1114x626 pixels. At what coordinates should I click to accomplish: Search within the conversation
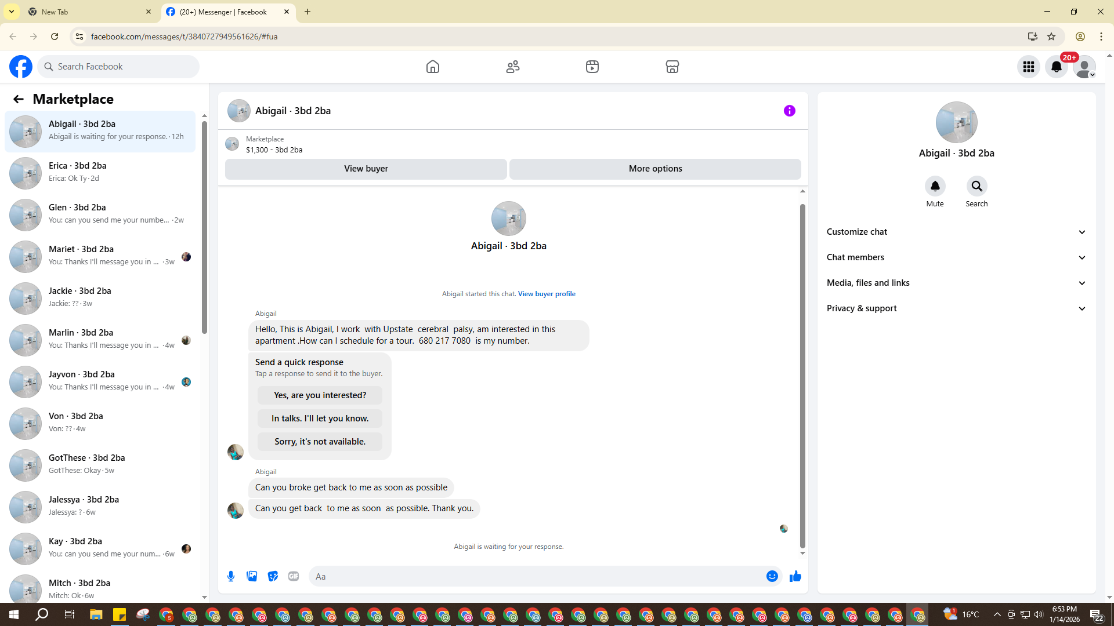[x=976, y=186]
